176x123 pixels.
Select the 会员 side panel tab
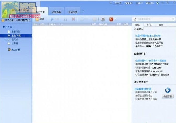[161, 25]
